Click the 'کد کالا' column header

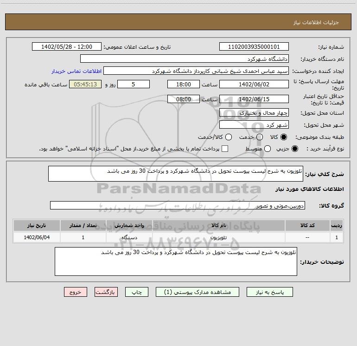307,225
